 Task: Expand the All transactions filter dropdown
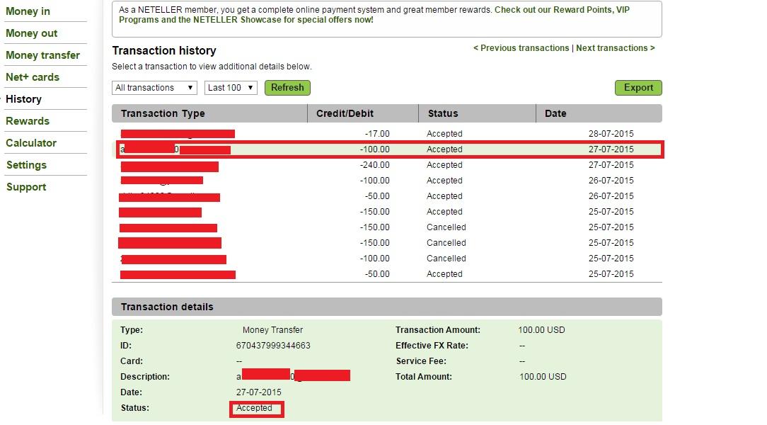[x=154, y=88]
